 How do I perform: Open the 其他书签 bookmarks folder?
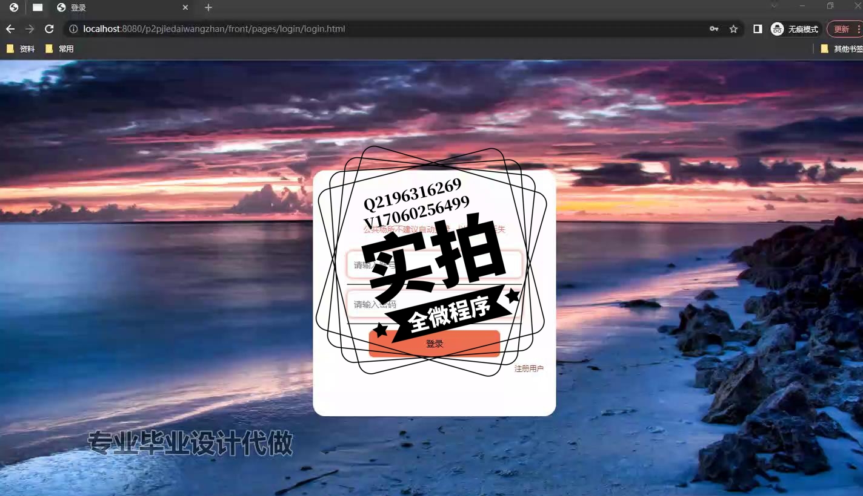click(x=841, y=49)
